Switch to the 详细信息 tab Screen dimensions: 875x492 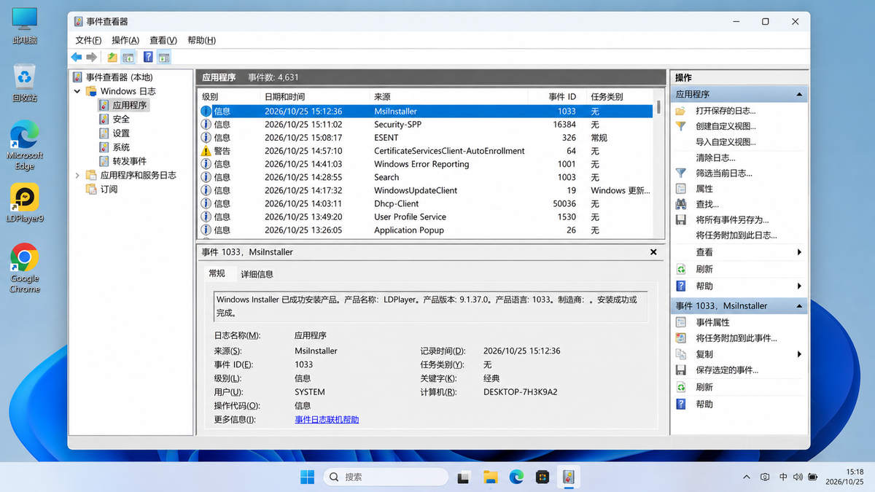(257, 274)
